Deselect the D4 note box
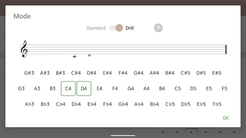 point(84,89)
